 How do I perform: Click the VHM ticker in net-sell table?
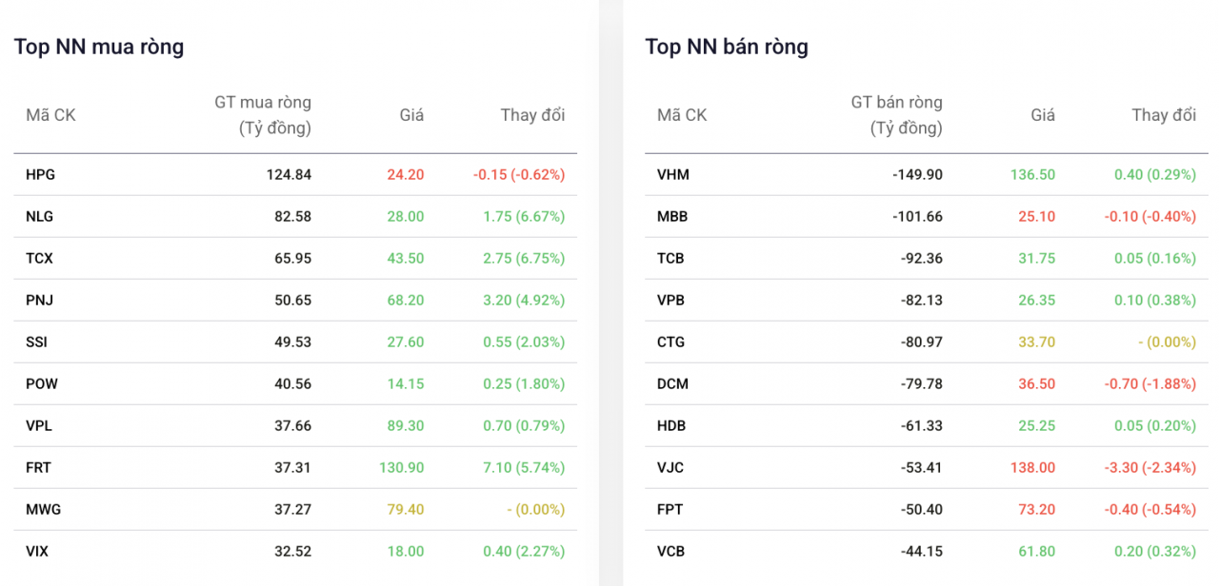(673, 175)
